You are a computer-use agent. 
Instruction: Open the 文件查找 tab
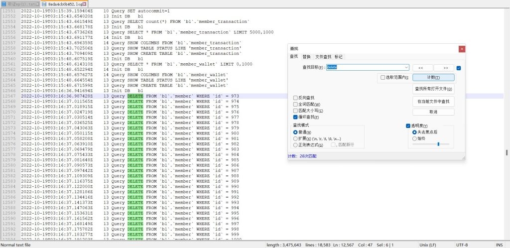point(323,57)
